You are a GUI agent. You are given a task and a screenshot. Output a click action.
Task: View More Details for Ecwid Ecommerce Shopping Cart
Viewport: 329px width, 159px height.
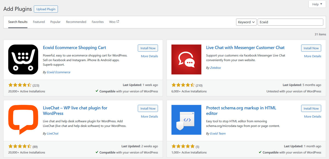point(149,56)
